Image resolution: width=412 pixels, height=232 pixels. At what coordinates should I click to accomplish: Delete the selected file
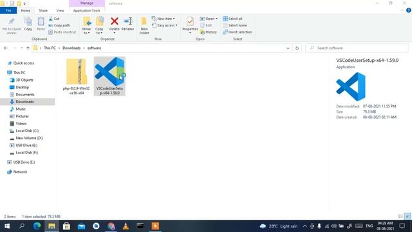115,24
